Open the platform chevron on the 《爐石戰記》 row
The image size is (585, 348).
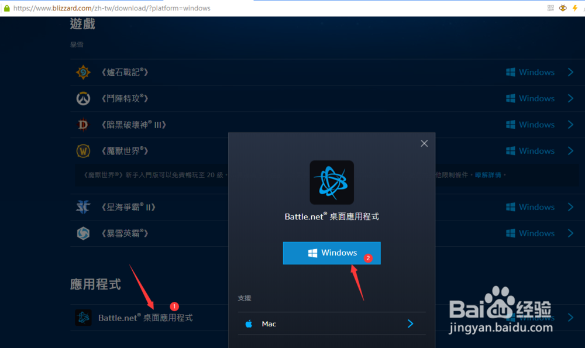point(570,73)
